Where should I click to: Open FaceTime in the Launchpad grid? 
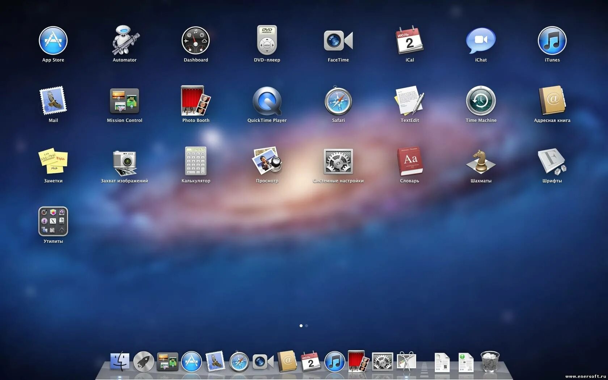[x=338, y=41]
